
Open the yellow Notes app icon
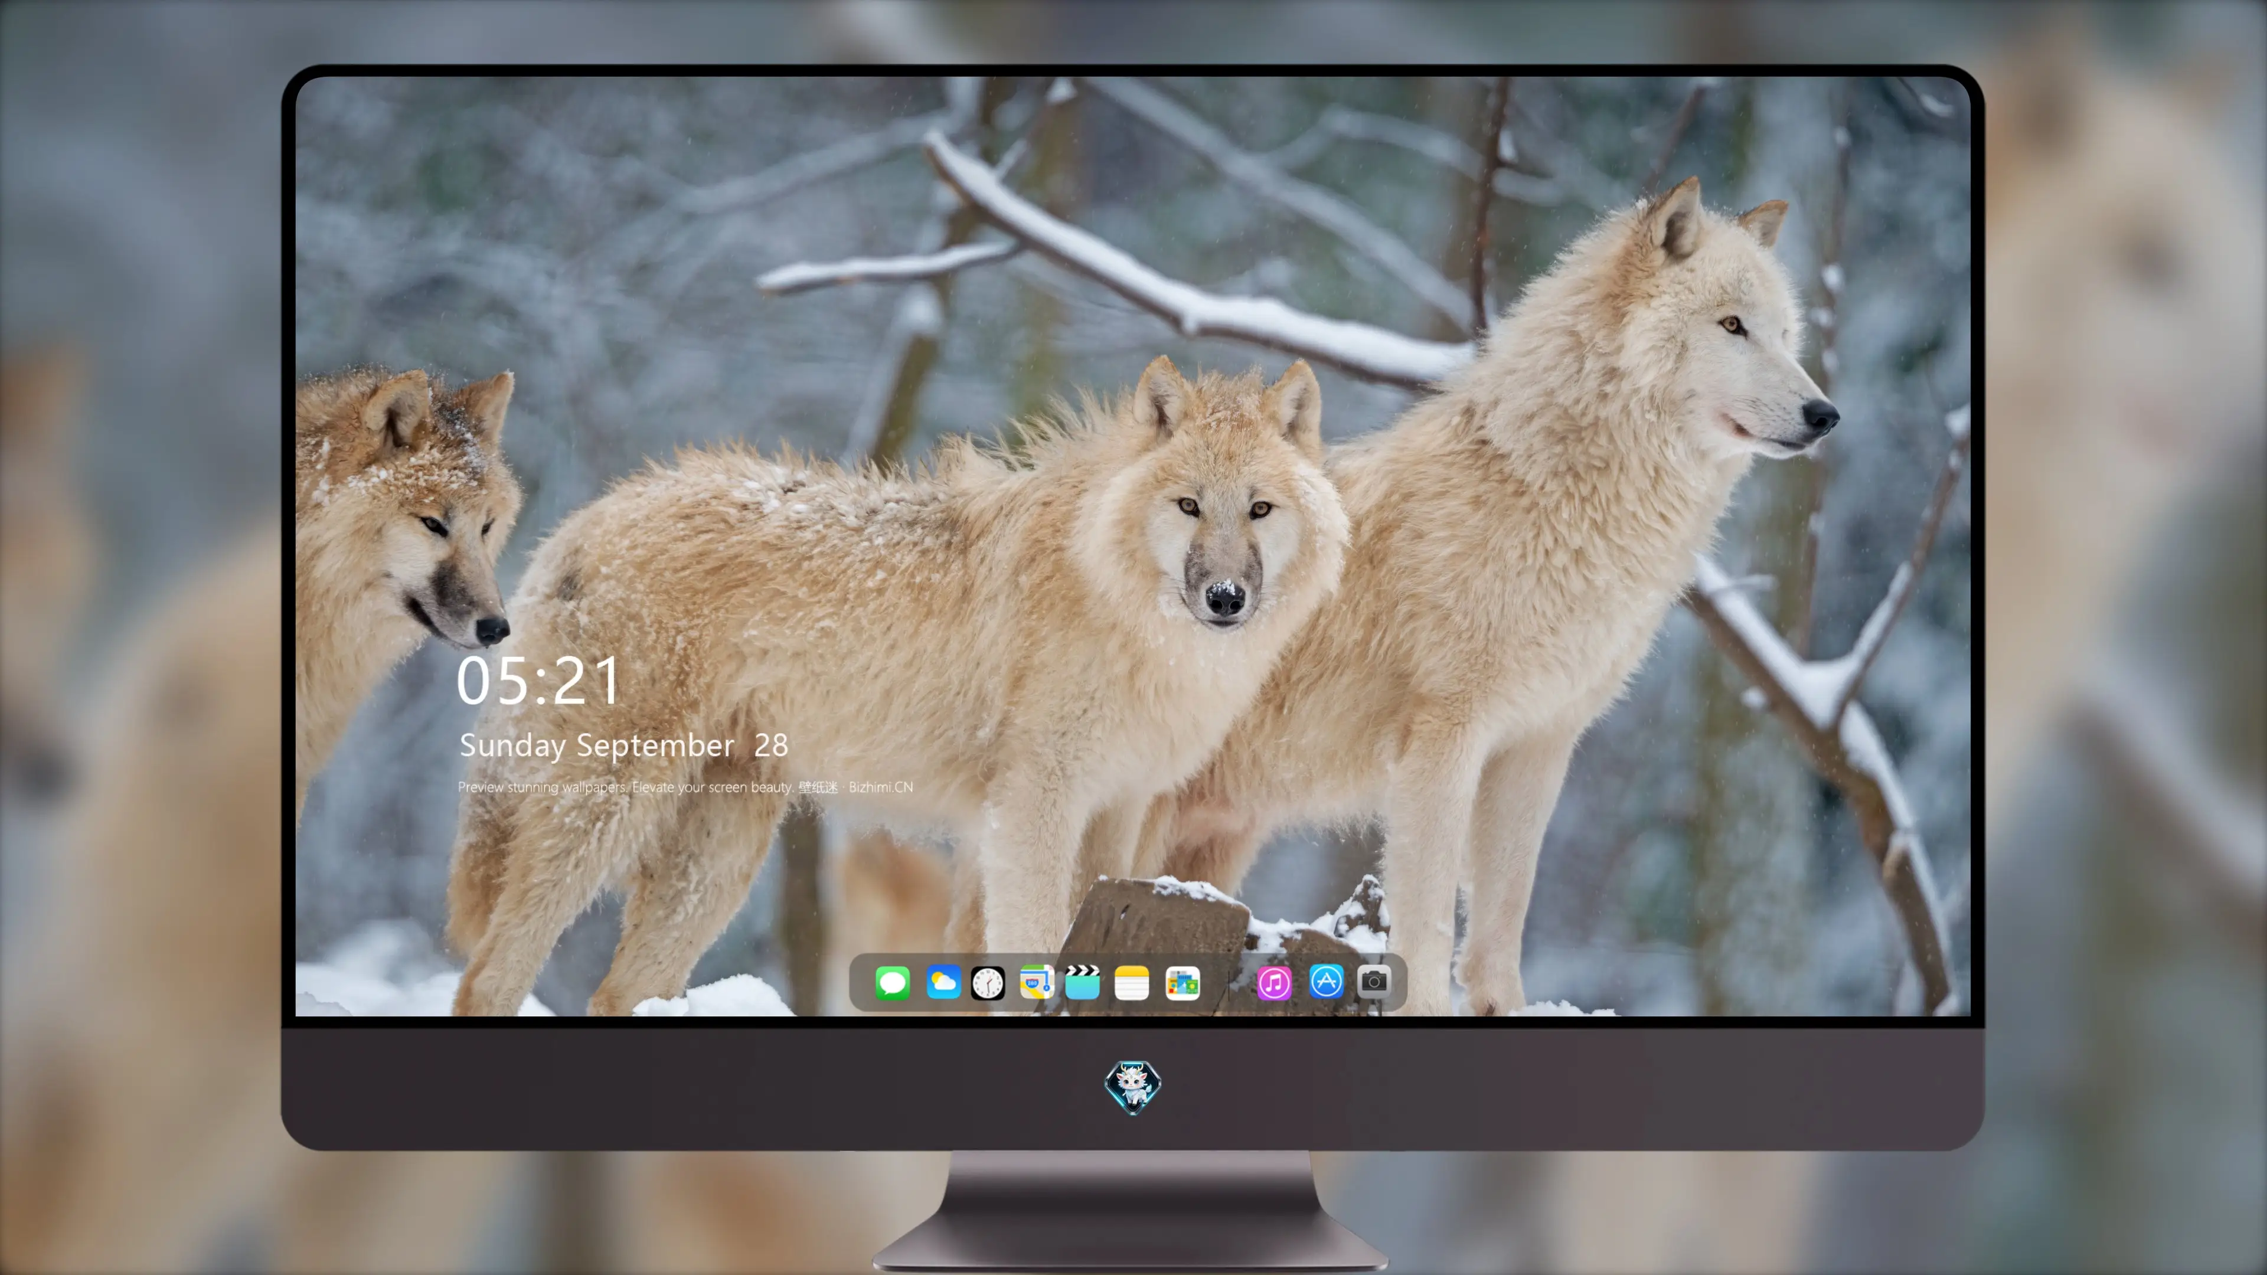click(x=1132, y=983)
